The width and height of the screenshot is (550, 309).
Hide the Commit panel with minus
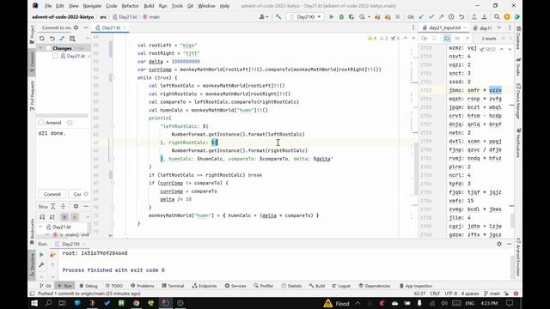86,27
